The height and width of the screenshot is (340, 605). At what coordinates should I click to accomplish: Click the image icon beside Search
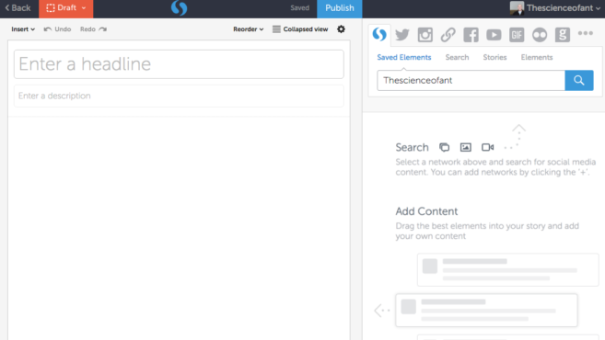[466, 147]
